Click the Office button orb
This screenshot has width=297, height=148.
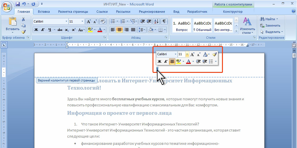7,6
